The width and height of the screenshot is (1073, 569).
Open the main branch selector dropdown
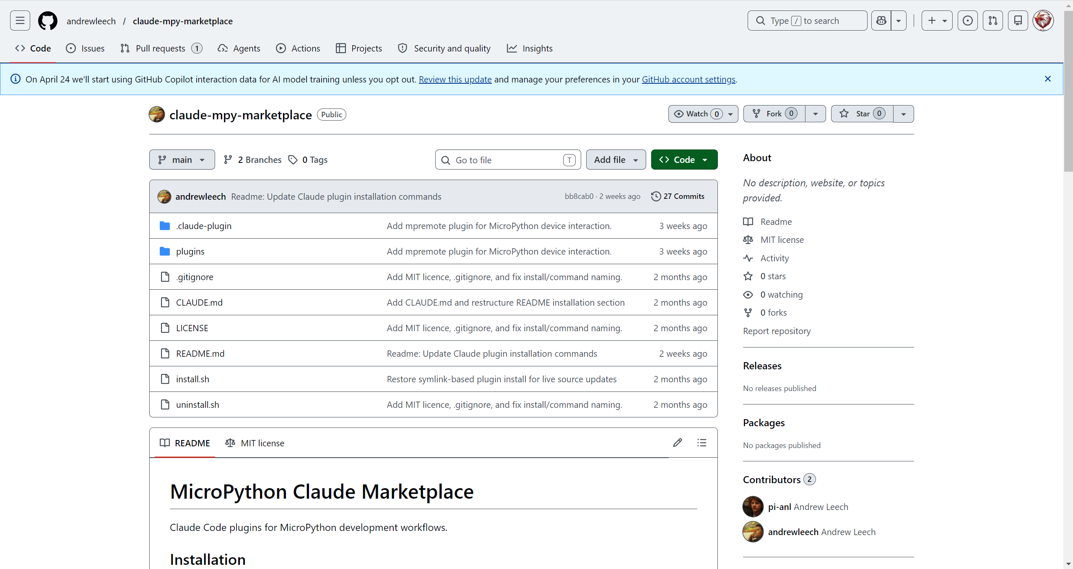pyautogui.click(x=182, y=160)
